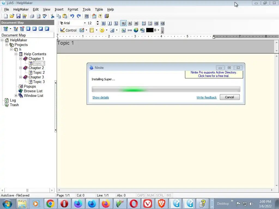Click Ninite Pro free trial banner
279x209 pixels.
[214, 74]
